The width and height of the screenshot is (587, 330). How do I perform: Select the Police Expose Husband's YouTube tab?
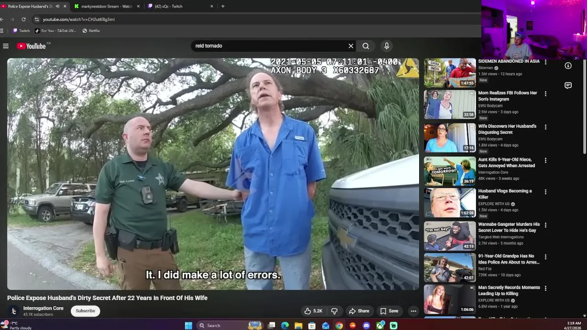30,6
